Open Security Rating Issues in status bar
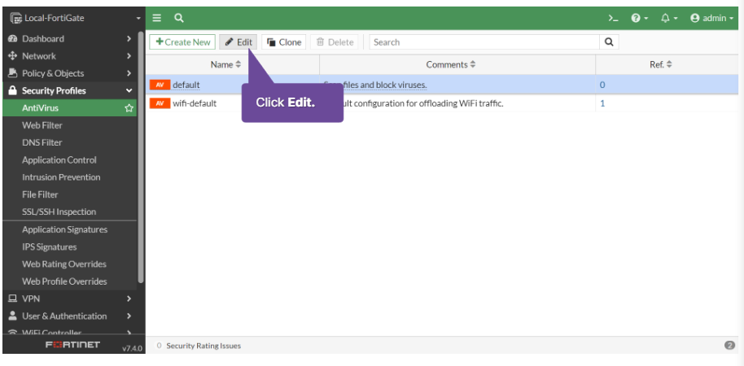The width and height of the screenshot is (744, 366). point(204,346)
